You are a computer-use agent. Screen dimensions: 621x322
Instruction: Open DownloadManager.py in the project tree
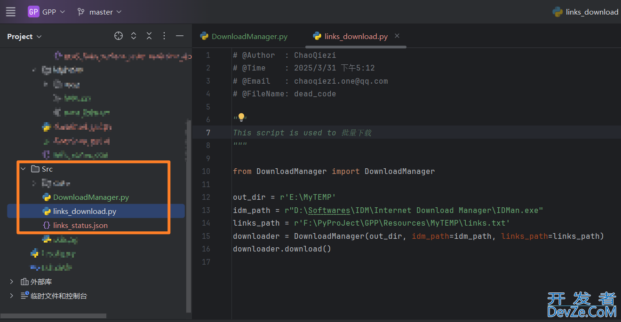91,197
